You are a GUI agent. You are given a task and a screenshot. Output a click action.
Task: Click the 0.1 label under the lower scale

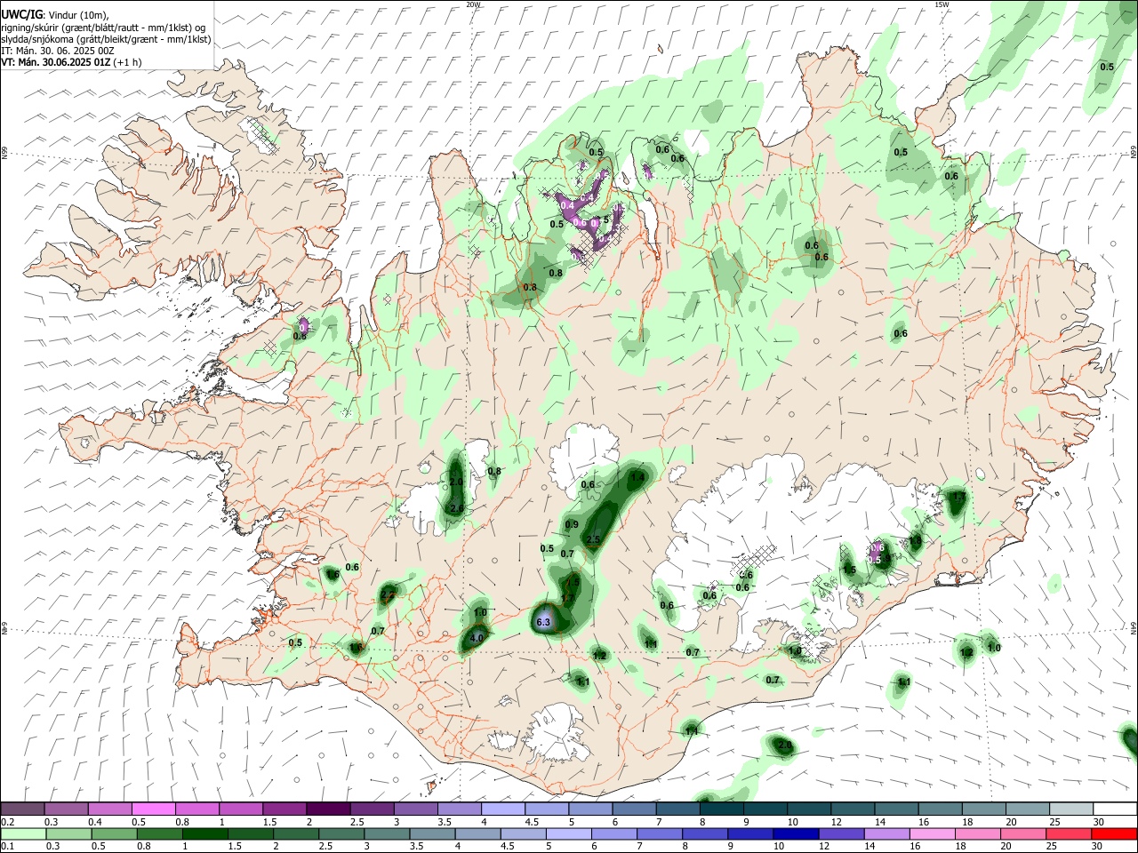pyautogui.click(x=8, y=846)
